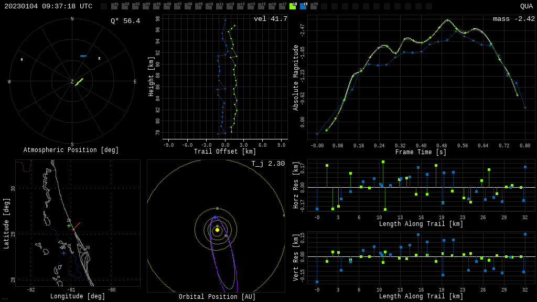Click the blue meteor trail in the sky plot
Screen dimensions: 537x302
coord(83,56)
